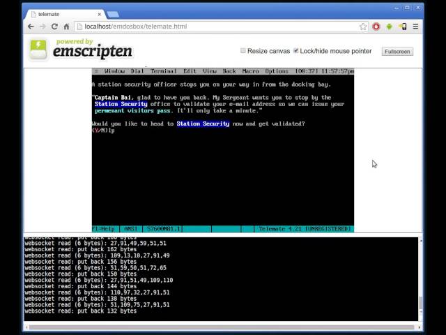Select the telemate tab
This screenshot has height=335, width=446.
[64, 14]
